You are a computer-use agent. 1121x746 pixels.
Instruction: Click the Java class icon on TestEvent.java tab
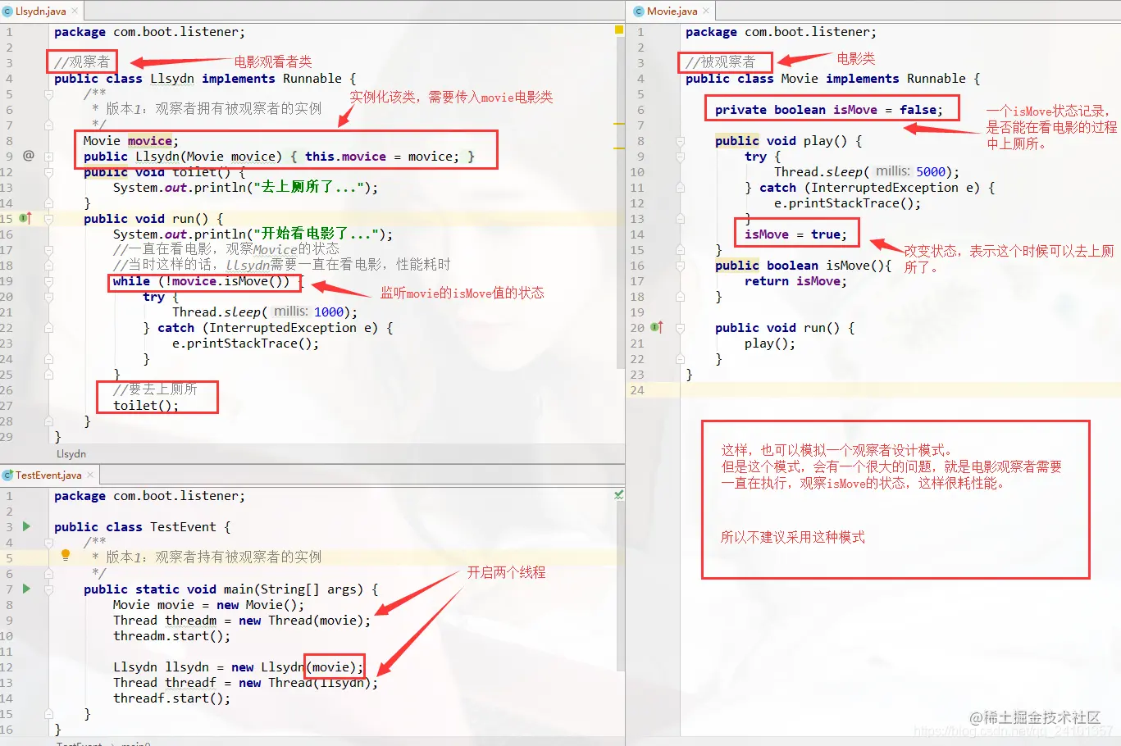[x=7, y=475]
